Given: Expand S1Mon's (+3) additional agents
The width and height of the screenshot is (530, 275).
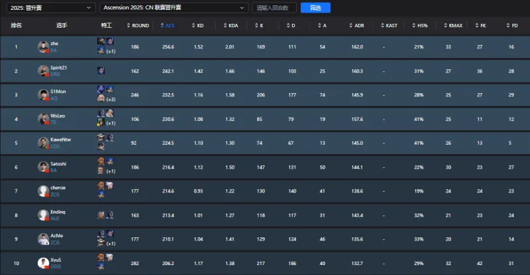Looking at the screenshot, I should point(110,99).
